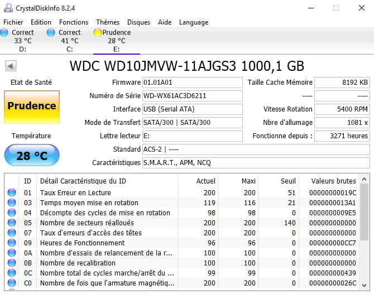Open the Aide menu

pos(165,22)
